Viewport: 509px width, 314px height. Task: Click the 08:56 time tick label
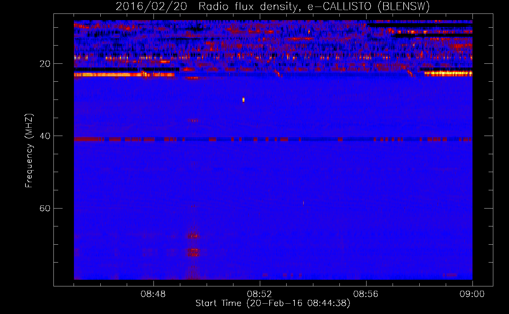[x=366, y=294]
